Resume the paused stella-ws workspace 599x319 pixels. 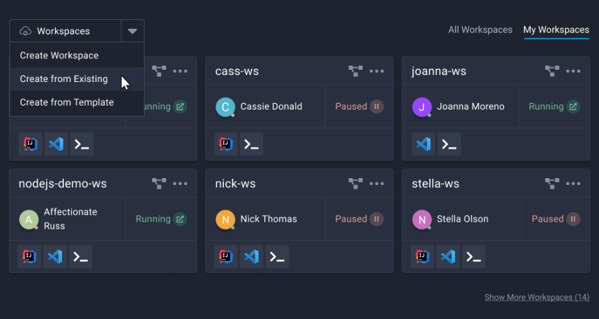tap(573, 219)
